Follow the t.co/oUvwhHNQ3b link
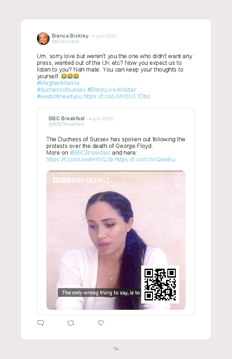This screenshot has width=232, height=359. coord(80,159)
